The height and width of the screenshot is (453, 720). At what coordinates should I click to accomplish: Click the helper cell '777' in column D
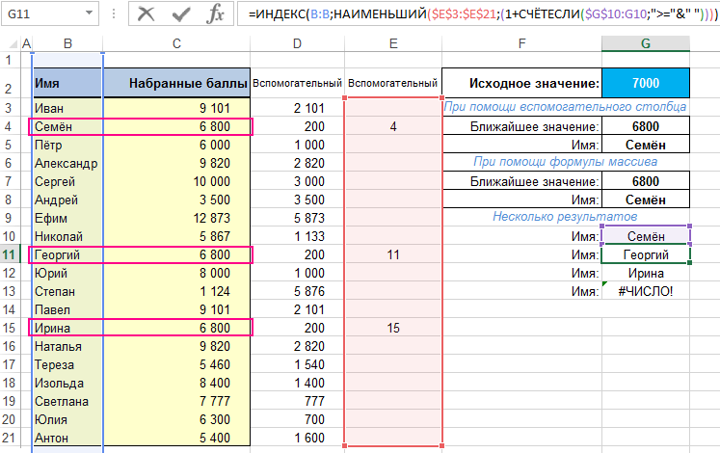[x=297, y=401]
